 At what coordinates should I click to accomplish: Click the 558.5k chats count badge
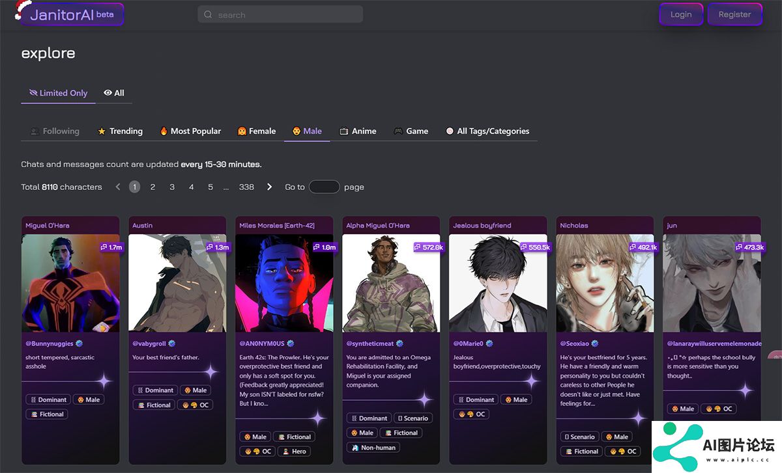[536, 247]
